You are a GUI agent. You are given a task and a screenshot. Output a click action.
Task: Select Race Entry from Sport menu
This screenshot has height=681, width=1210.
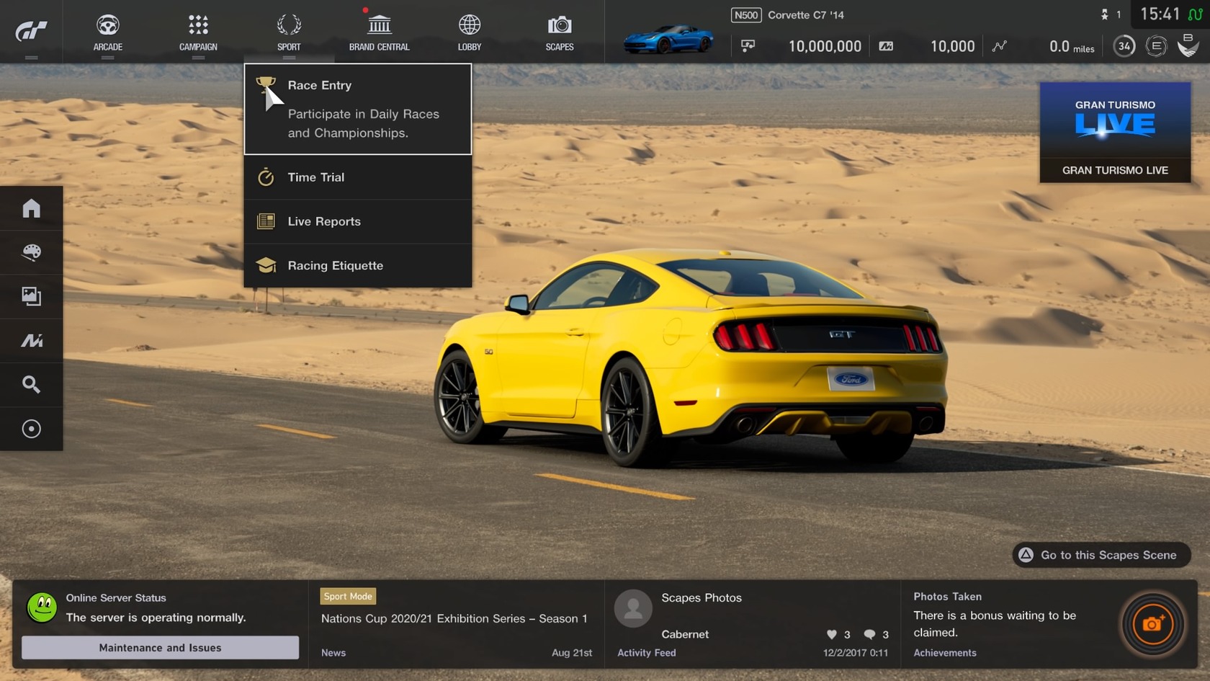coord(358,109)
